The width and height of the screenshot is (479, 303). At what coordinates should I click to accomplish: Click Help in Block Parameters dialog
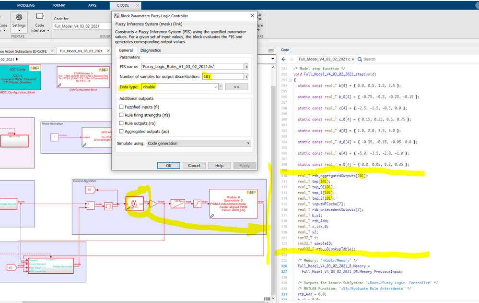tap(219, 166)
